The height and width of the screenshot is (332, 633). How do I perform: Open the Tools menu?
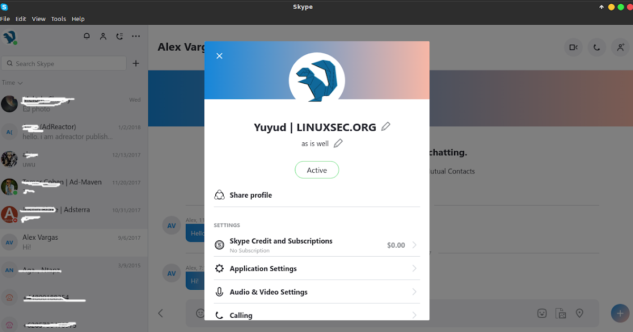coord(59,19)
